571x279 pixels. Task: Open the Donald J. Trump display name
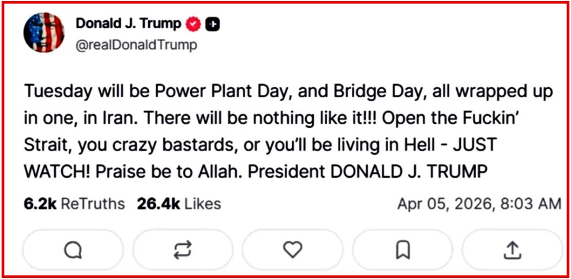click(128, 24)
